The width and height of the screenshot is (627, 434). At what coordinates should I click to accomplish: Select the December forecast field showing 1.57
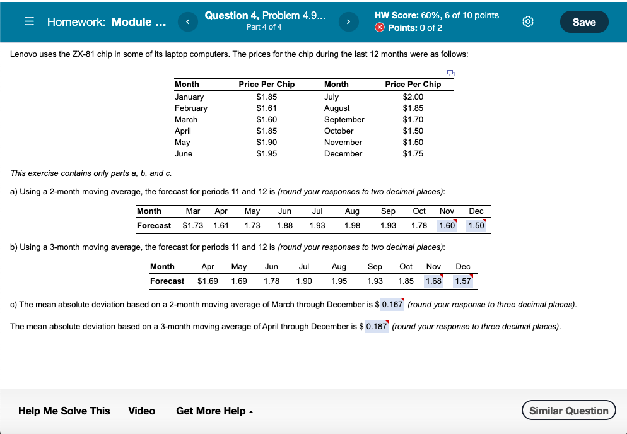coord(463,281)
